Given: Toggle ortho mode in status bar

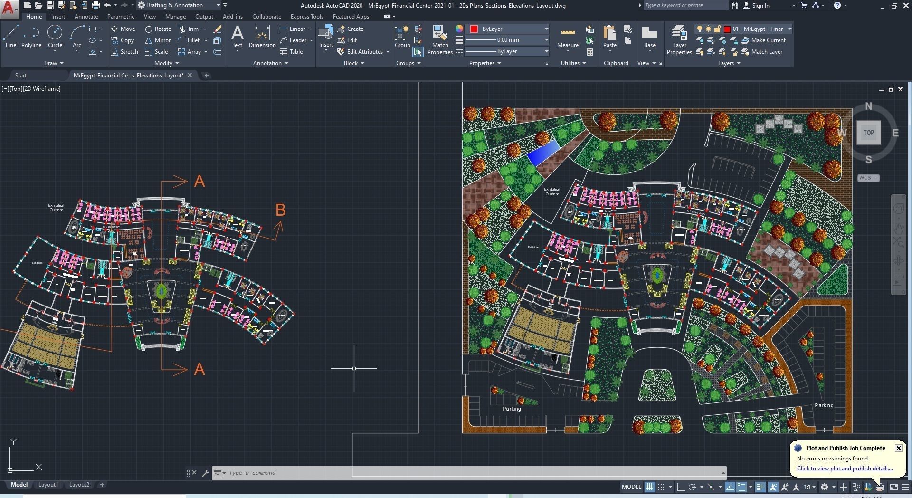Looking at the screenshot, I should coord(681,487).
